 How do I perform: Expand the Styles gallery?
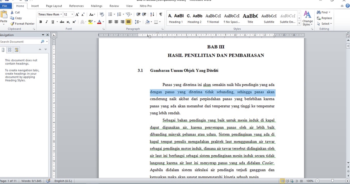tap(299, 23)
